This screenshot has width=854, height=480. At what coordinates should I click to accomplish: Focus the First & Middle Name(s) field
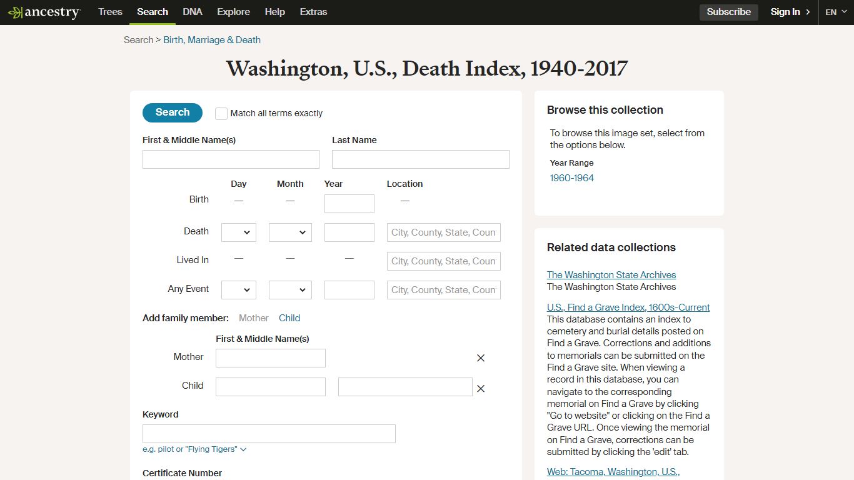(231, 159)
